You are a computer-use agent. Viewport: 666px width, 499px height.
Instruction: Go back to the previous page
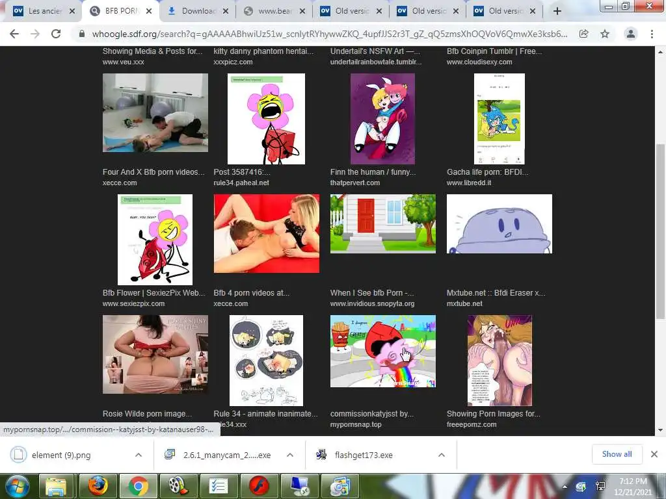coord(14,34)
